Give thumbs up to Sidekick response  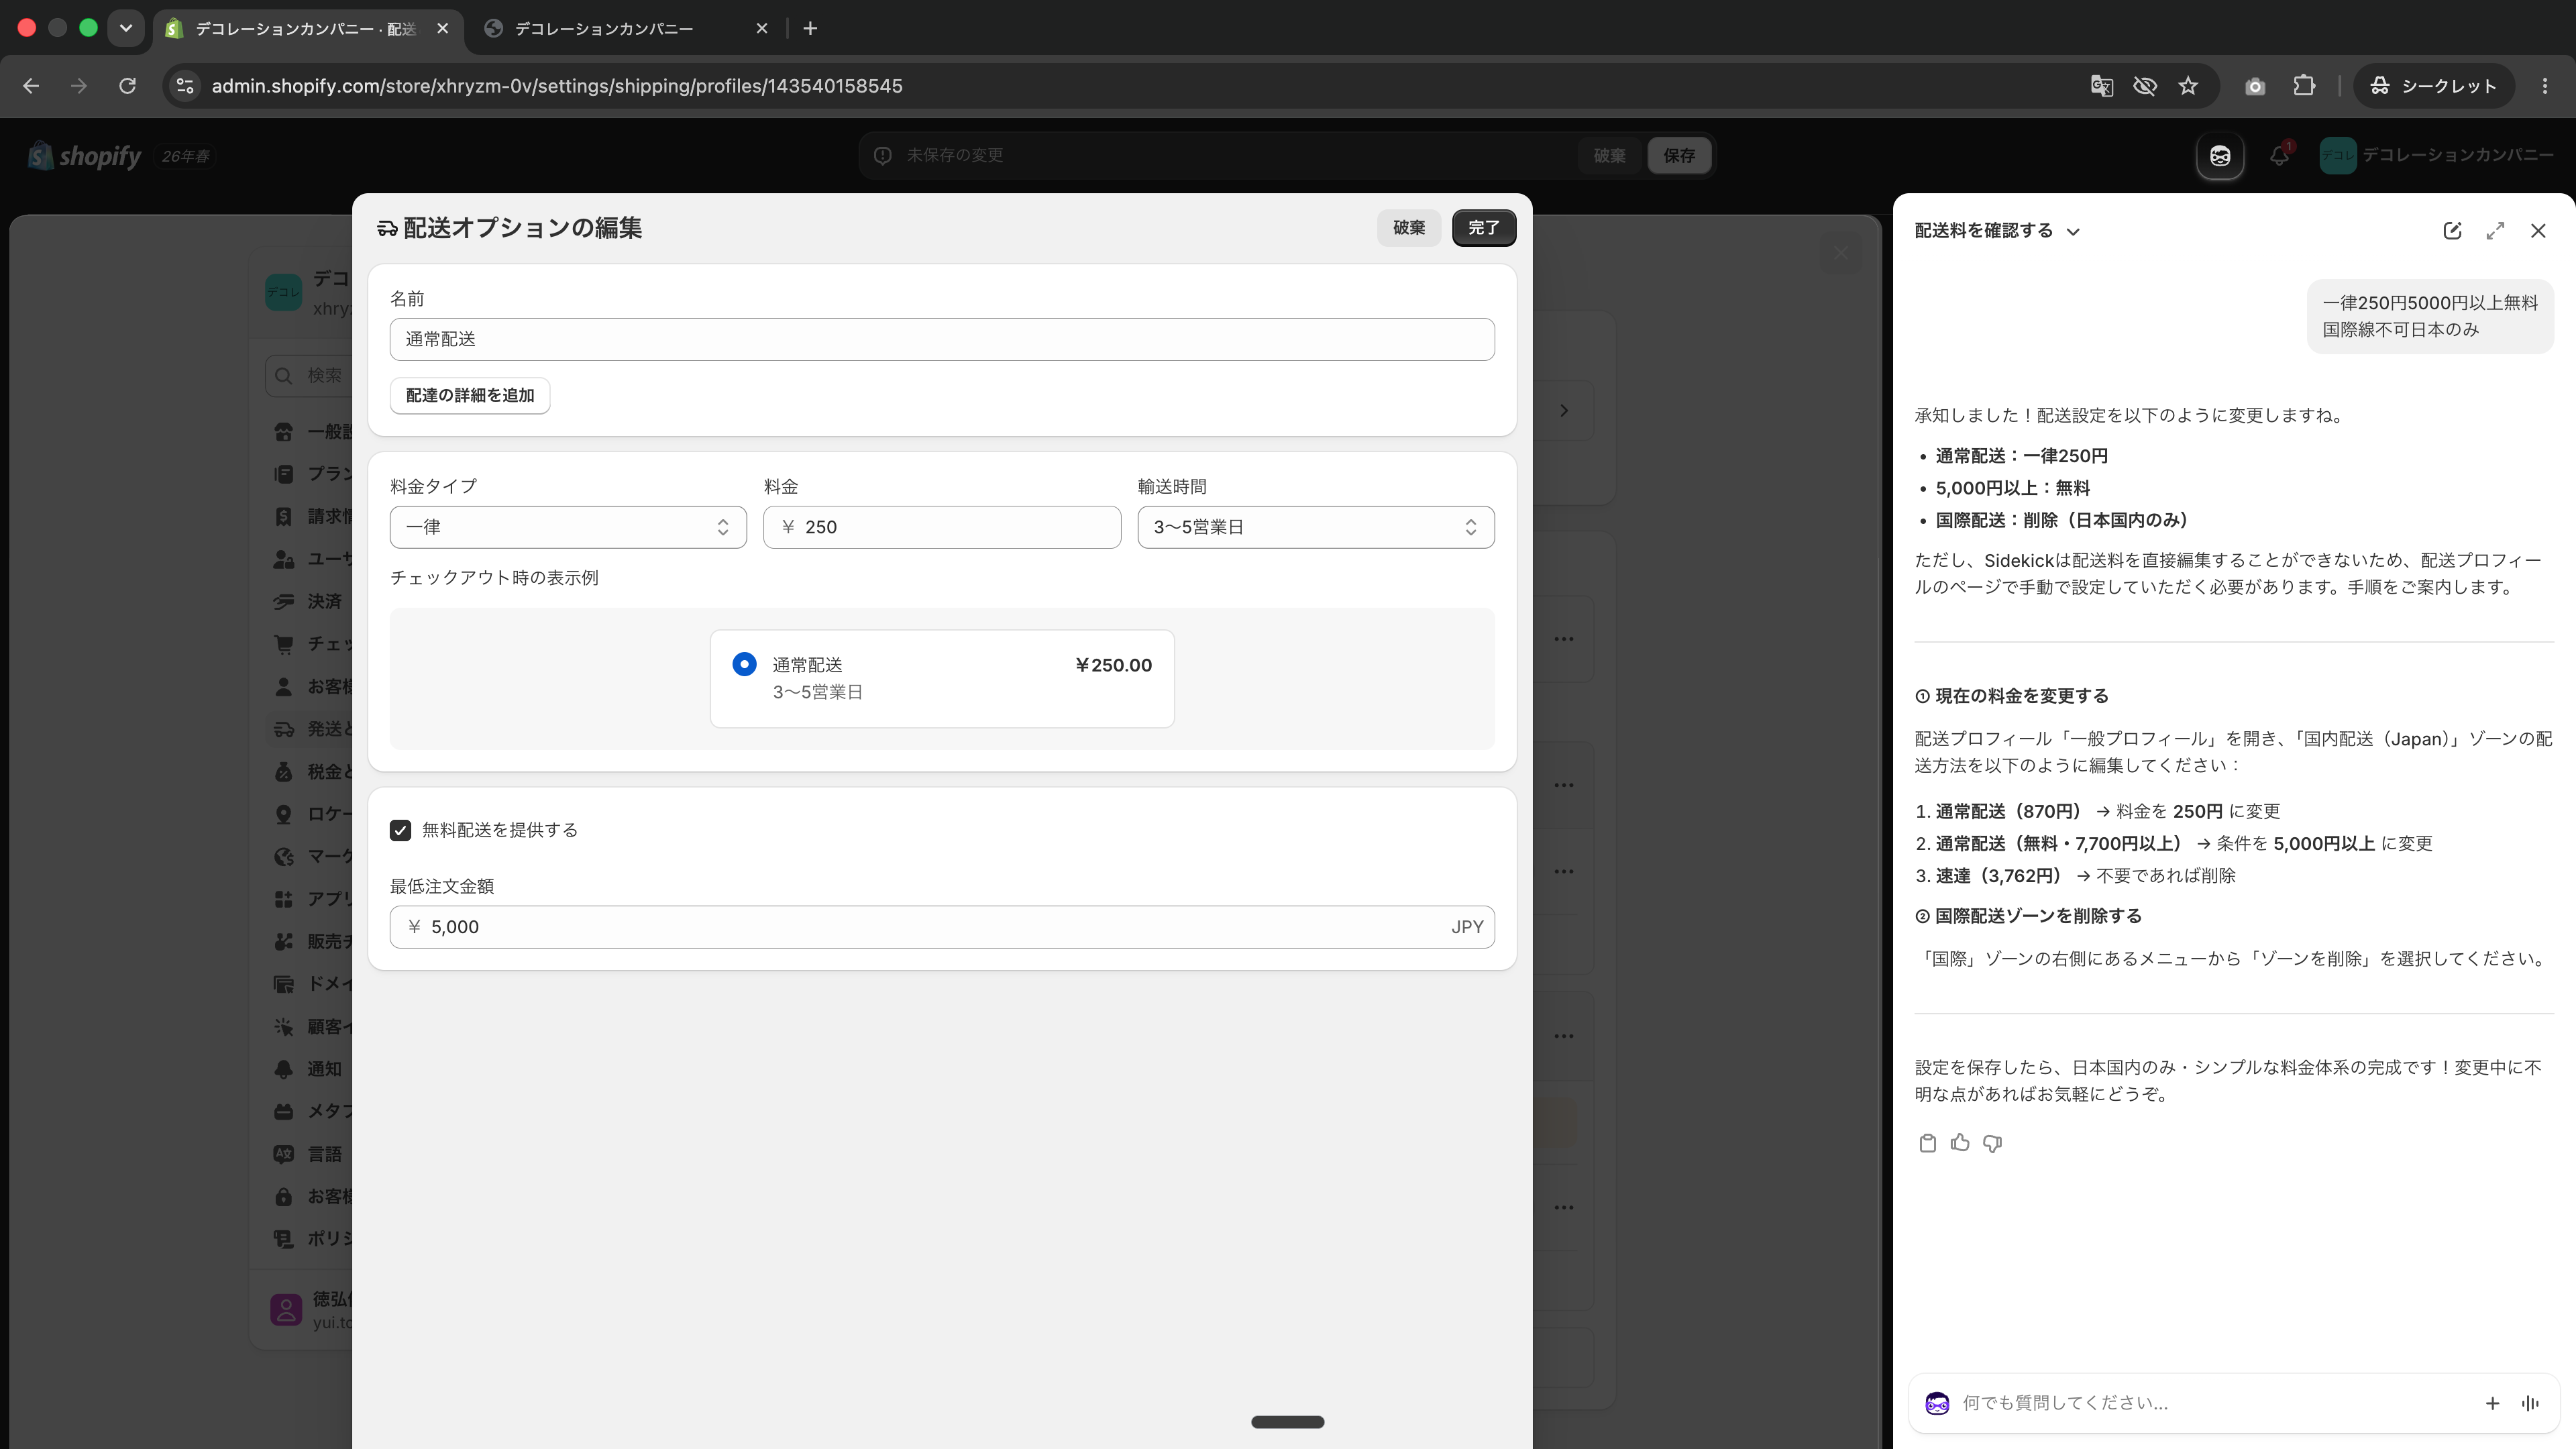1959,1143
